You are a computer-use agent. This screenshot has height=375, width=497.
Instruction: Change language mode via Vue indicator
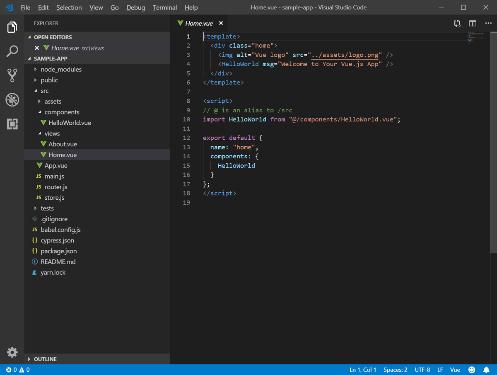pyautogui.click(x=455, y=370)
